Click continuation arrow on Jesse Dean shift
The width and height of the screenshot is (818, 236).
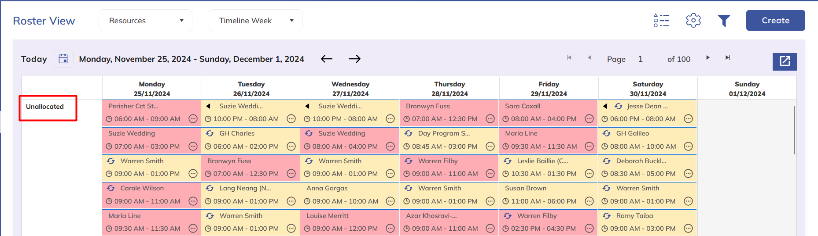coord(605,106)
